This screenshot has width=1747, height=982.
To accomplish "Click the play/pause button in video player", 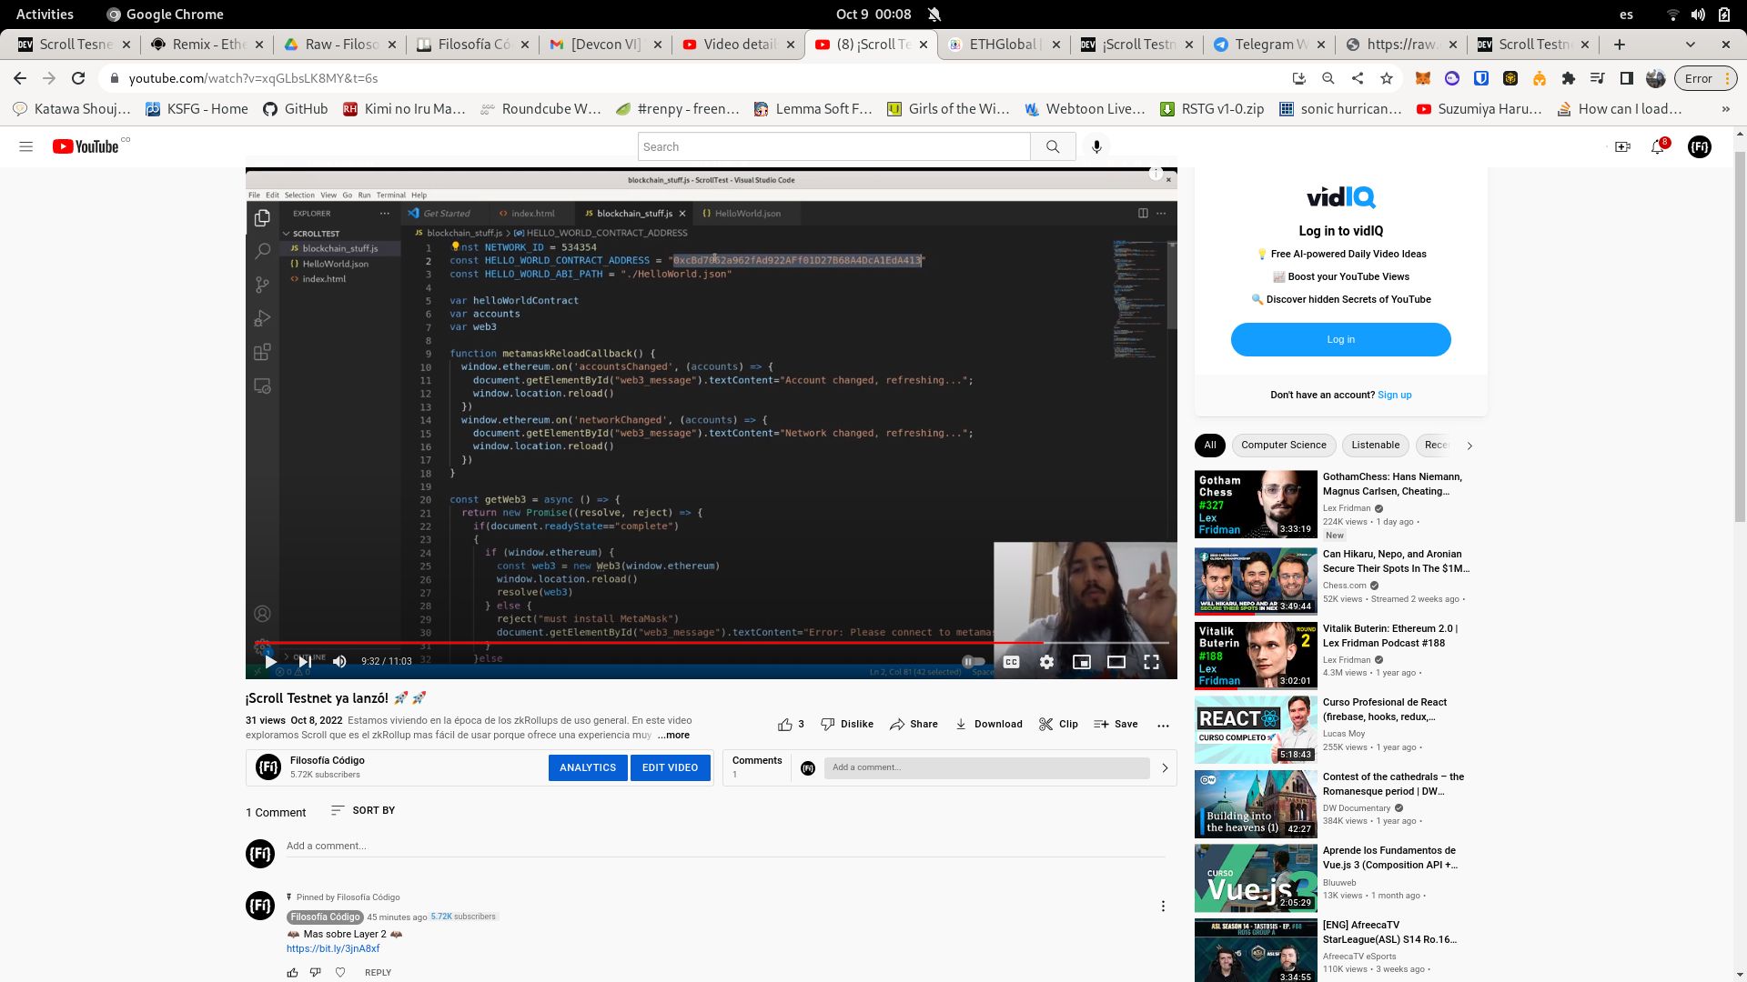I will click(268, 661).
